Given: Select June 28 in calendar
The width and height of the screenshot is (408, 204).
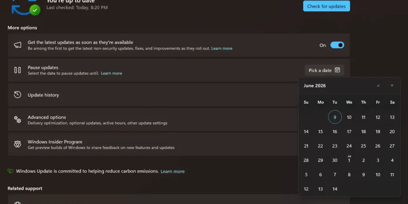Looking at the screenshot, I should [306, 160].
